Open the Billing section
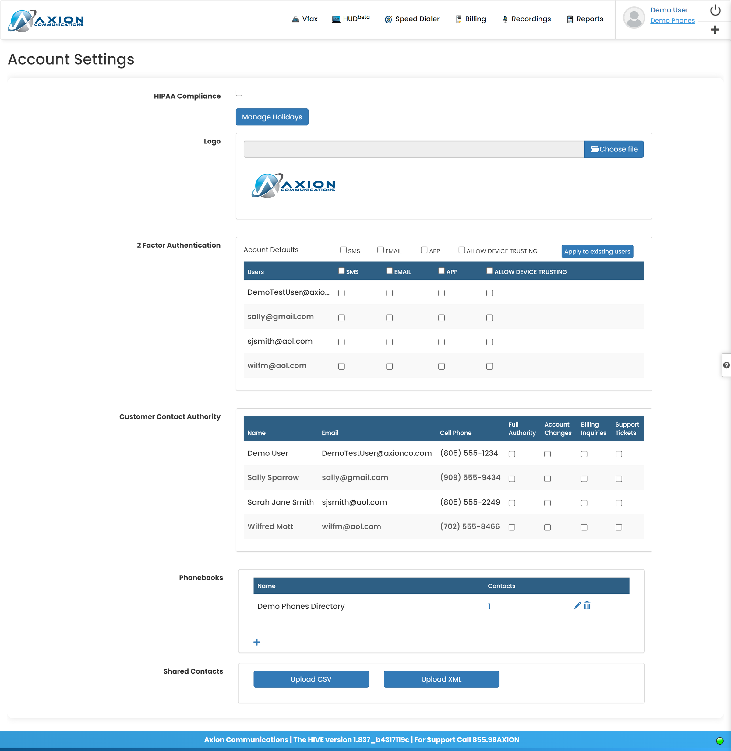731x751 pixels. [x=470, y=19]
